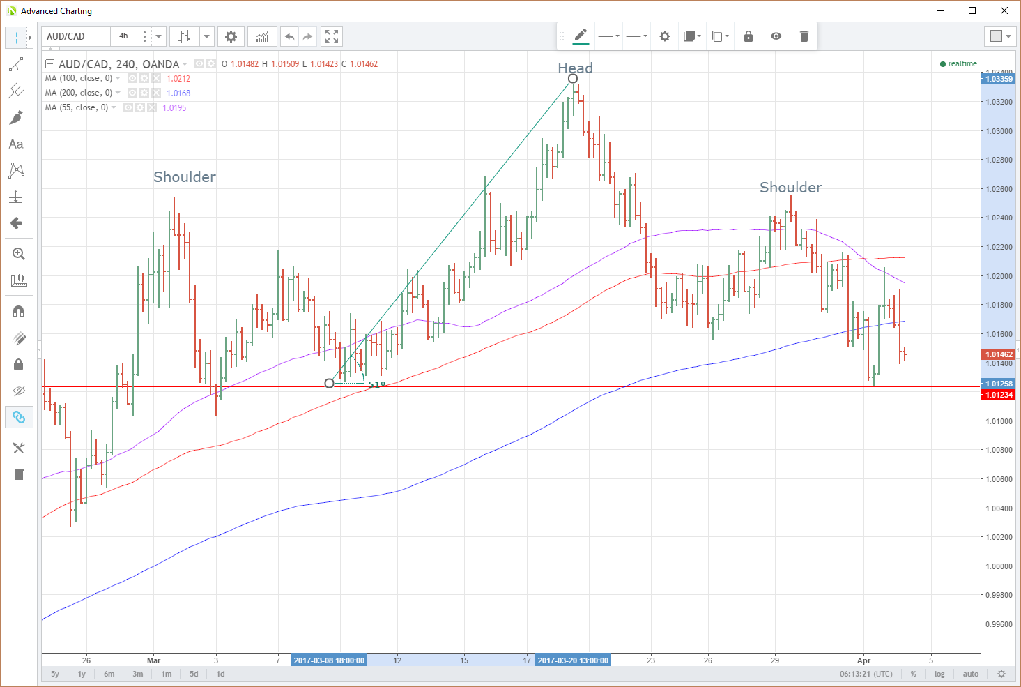Expand the AUD/CAD, 240, OANDA title menu
The height and width of the screenshot is (687, 1021).
point(185,65)
